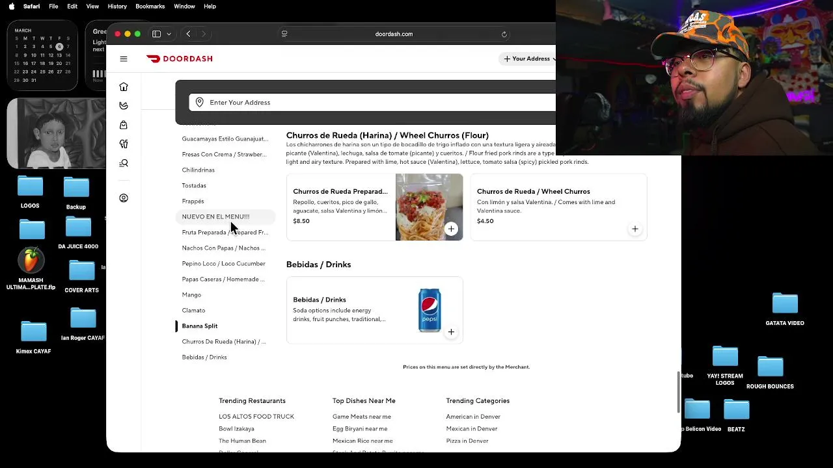Click the Safari doordash.com address bar
The width and height of the screenshot is (833, 468).
click(394, 34)
